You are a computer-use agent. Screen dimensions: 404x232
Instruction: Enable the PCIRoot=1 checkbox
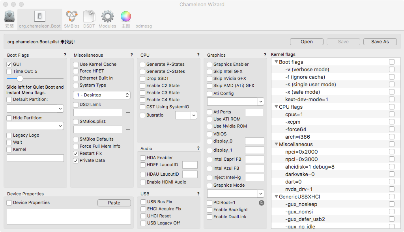[x=209, y=203]
